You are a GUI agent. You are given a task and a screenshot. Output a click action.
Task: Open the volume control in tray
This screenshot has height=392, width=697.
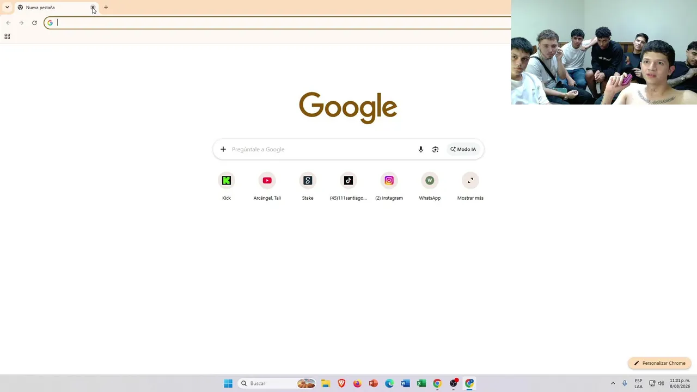click(661, 383)
